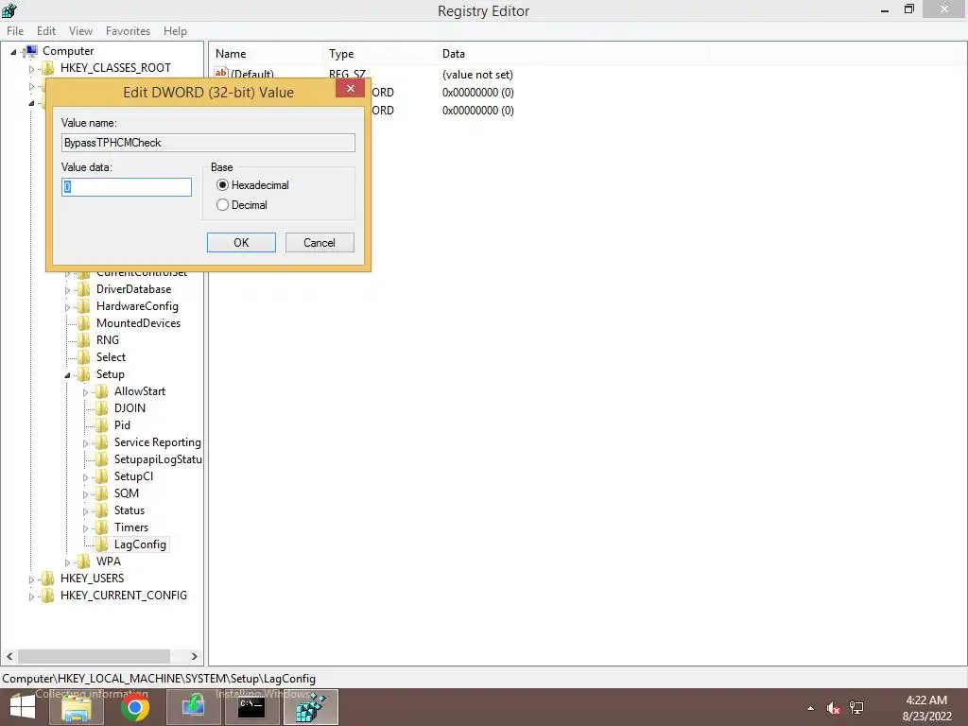This screenshot has height=726, width=968.
Task: Expand the WPA key
Action: pyautogui.click(x=67, y=562)
